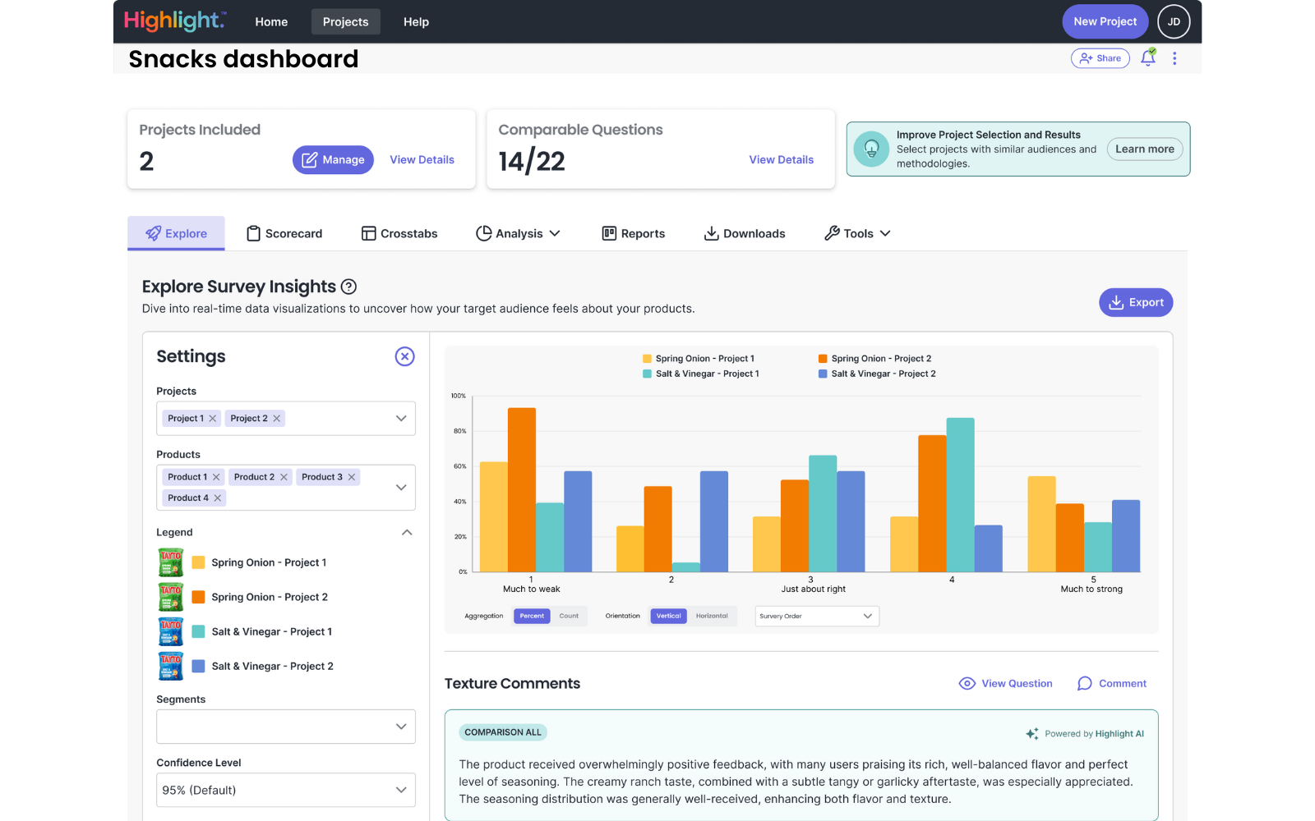The height and width of the screenshot is (821, 1315).
Task: Click the View Question eye icon
Action: point(967,683)
